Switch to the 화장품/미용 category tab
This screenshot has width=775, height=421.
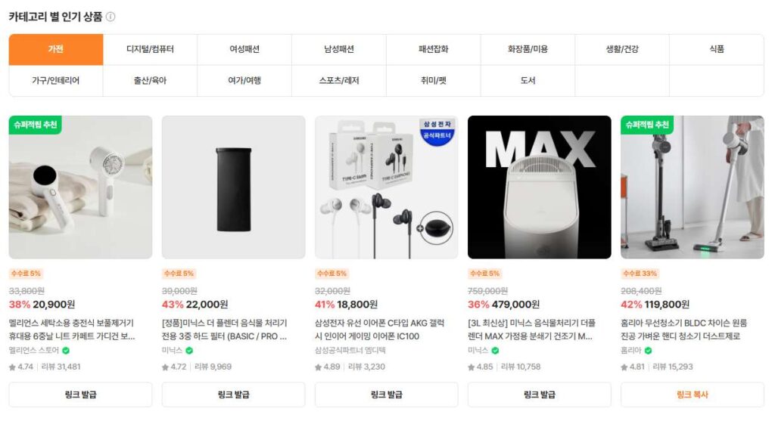(x=528, y=49)
